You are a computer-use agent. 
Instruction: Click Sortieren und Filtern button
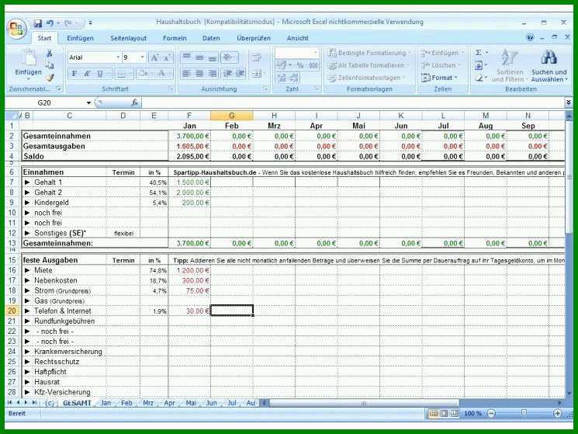click(x=510, y=66)
